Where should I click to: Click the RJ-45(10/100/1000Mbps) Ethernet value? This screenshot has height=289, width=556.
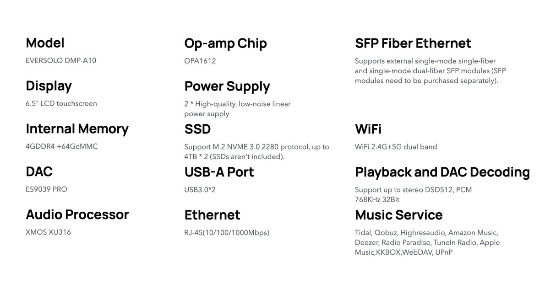click(x=227, y=233)
